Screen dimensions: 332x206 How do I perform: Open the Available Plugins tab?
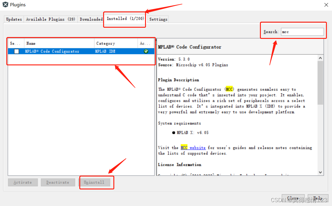(x=51, y=19)
